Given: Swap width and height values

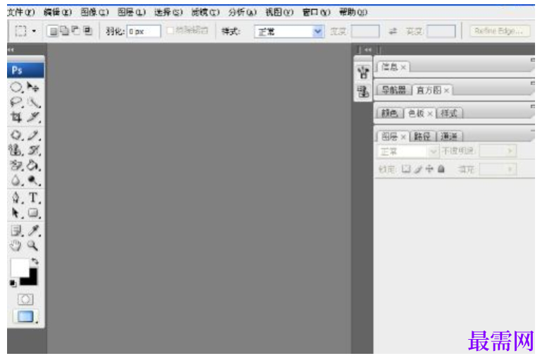Looking at the screenshot, I should [393, 32].
